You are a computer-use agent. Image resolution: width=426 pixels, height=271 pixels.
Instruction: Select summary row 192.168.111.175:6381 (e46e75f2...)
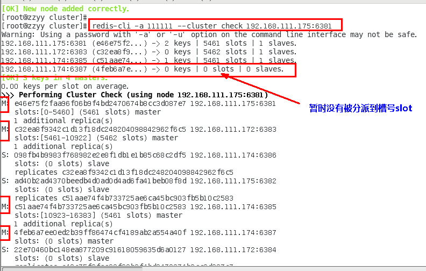149,44
